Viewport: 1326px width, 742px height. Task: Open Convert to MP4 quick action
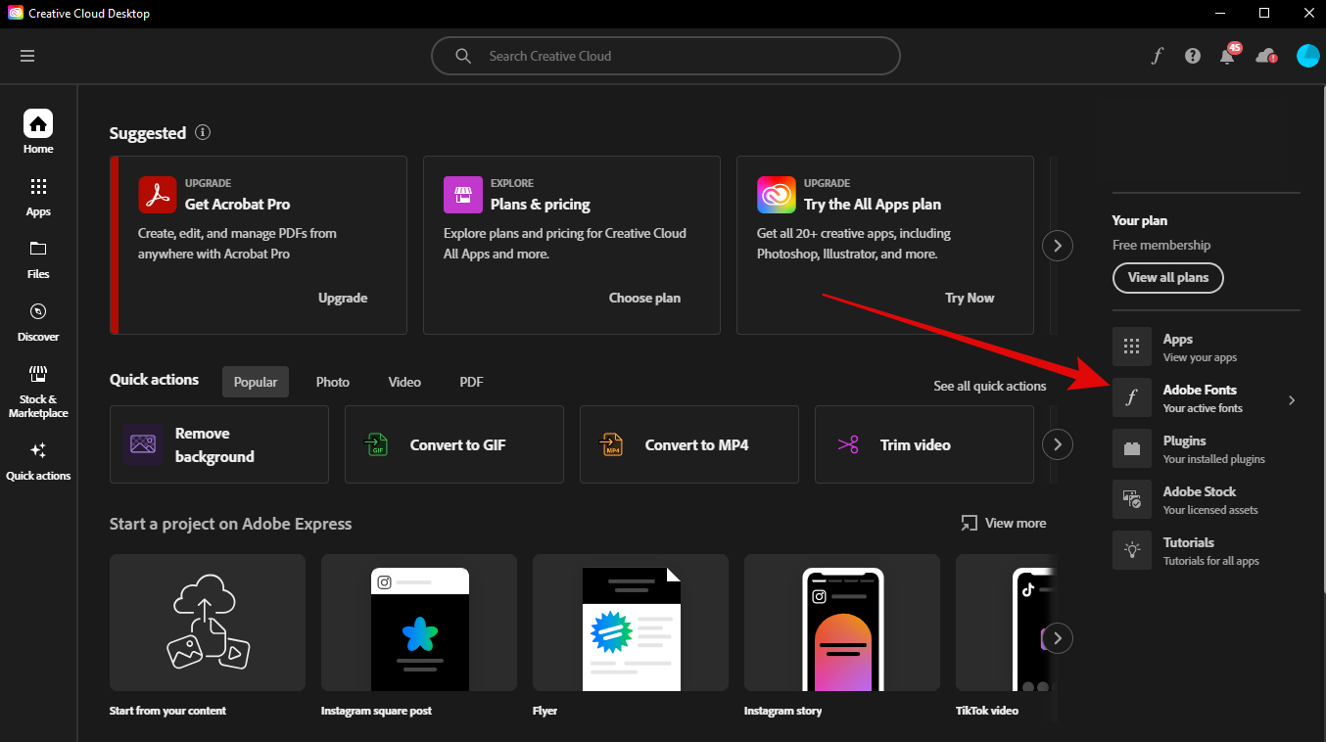689,444
